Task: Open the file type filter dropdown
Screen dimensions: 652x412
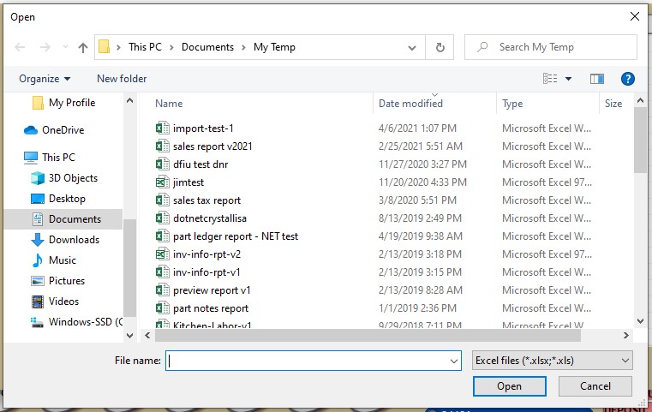Action: tap(552, 361)
